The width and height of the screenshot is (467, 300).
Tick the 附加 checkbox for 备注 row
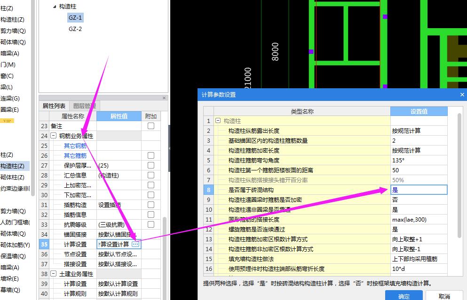pos(151,126)
